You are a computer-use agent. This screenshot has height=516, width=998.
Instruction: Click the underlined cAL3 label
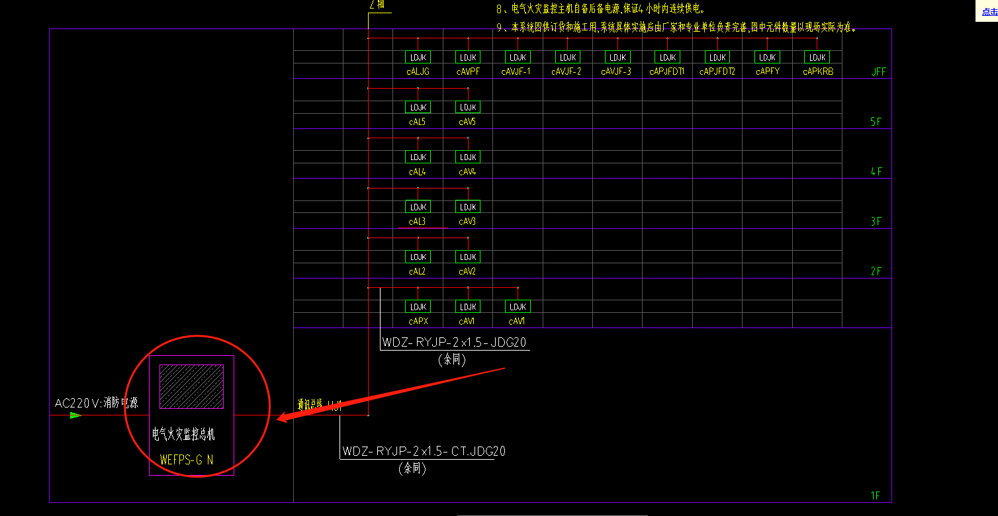pyautogui.click(x=417, y=222)
